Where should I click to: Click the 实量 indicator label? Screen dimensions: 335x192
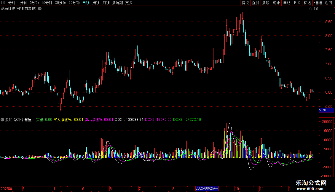pos(40,120)
